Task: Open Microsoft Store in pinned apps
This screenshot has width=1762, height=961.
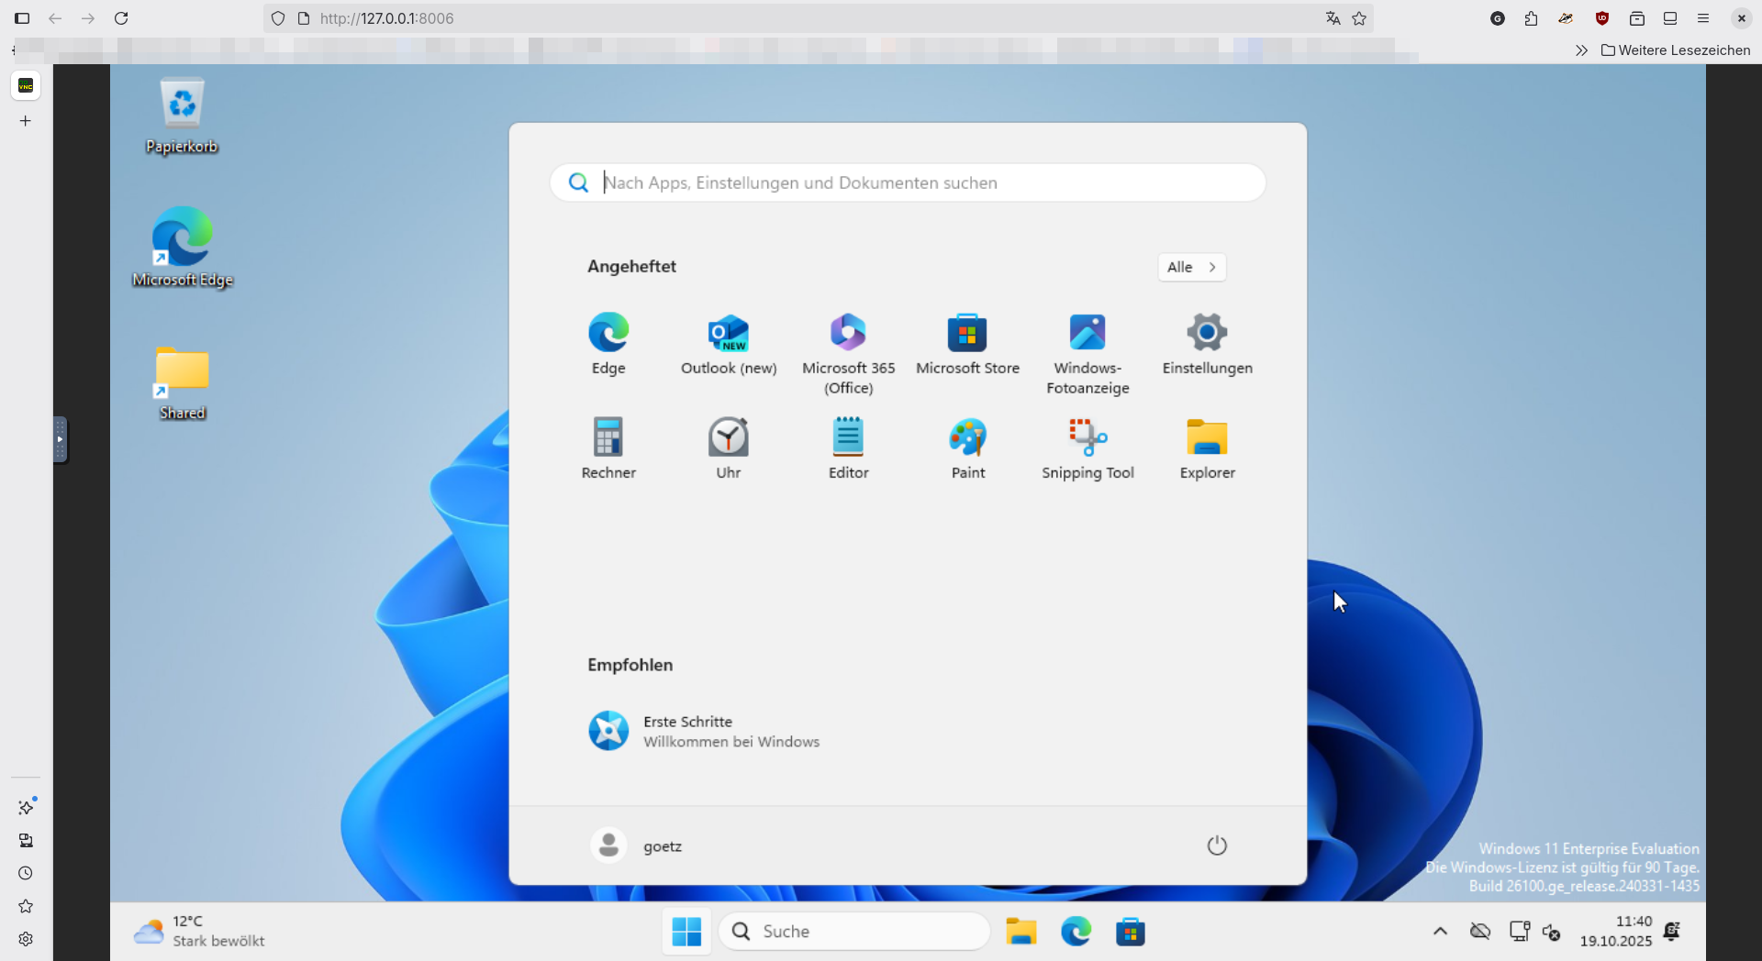Action: (967, 344)
